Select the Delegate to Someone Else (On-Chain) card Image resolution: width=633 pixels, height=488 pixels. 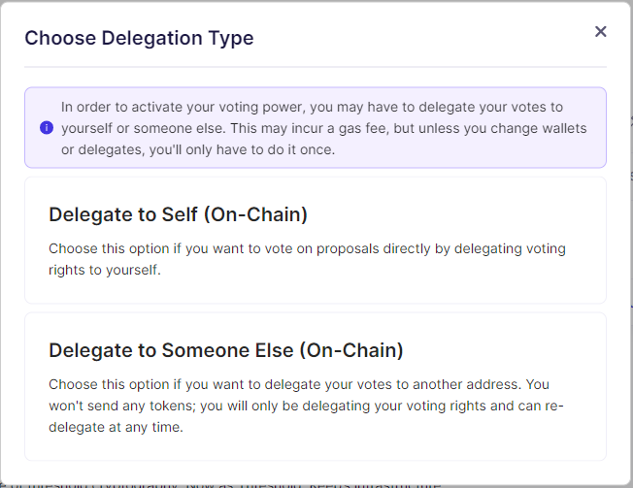pyautogui.click(x=316, y=386)
